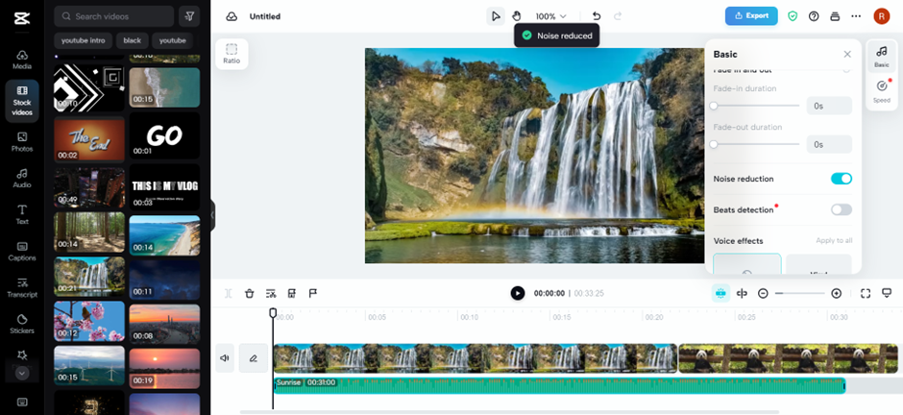Click the flag marker icon
The height and width of the screenshot is (415, 903).
tap(313, 294)
